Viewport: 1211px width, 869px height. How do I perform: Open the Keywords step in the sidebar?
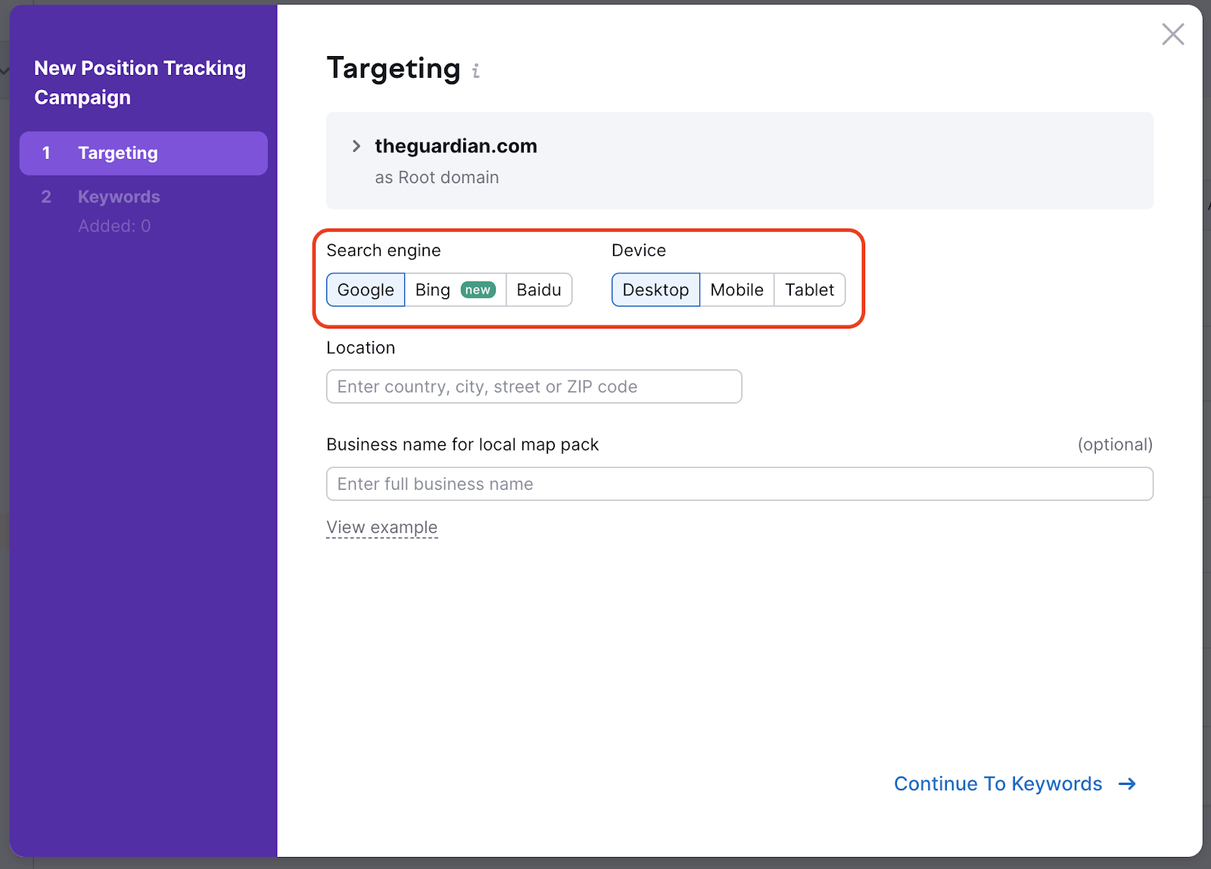pos(119,196)
